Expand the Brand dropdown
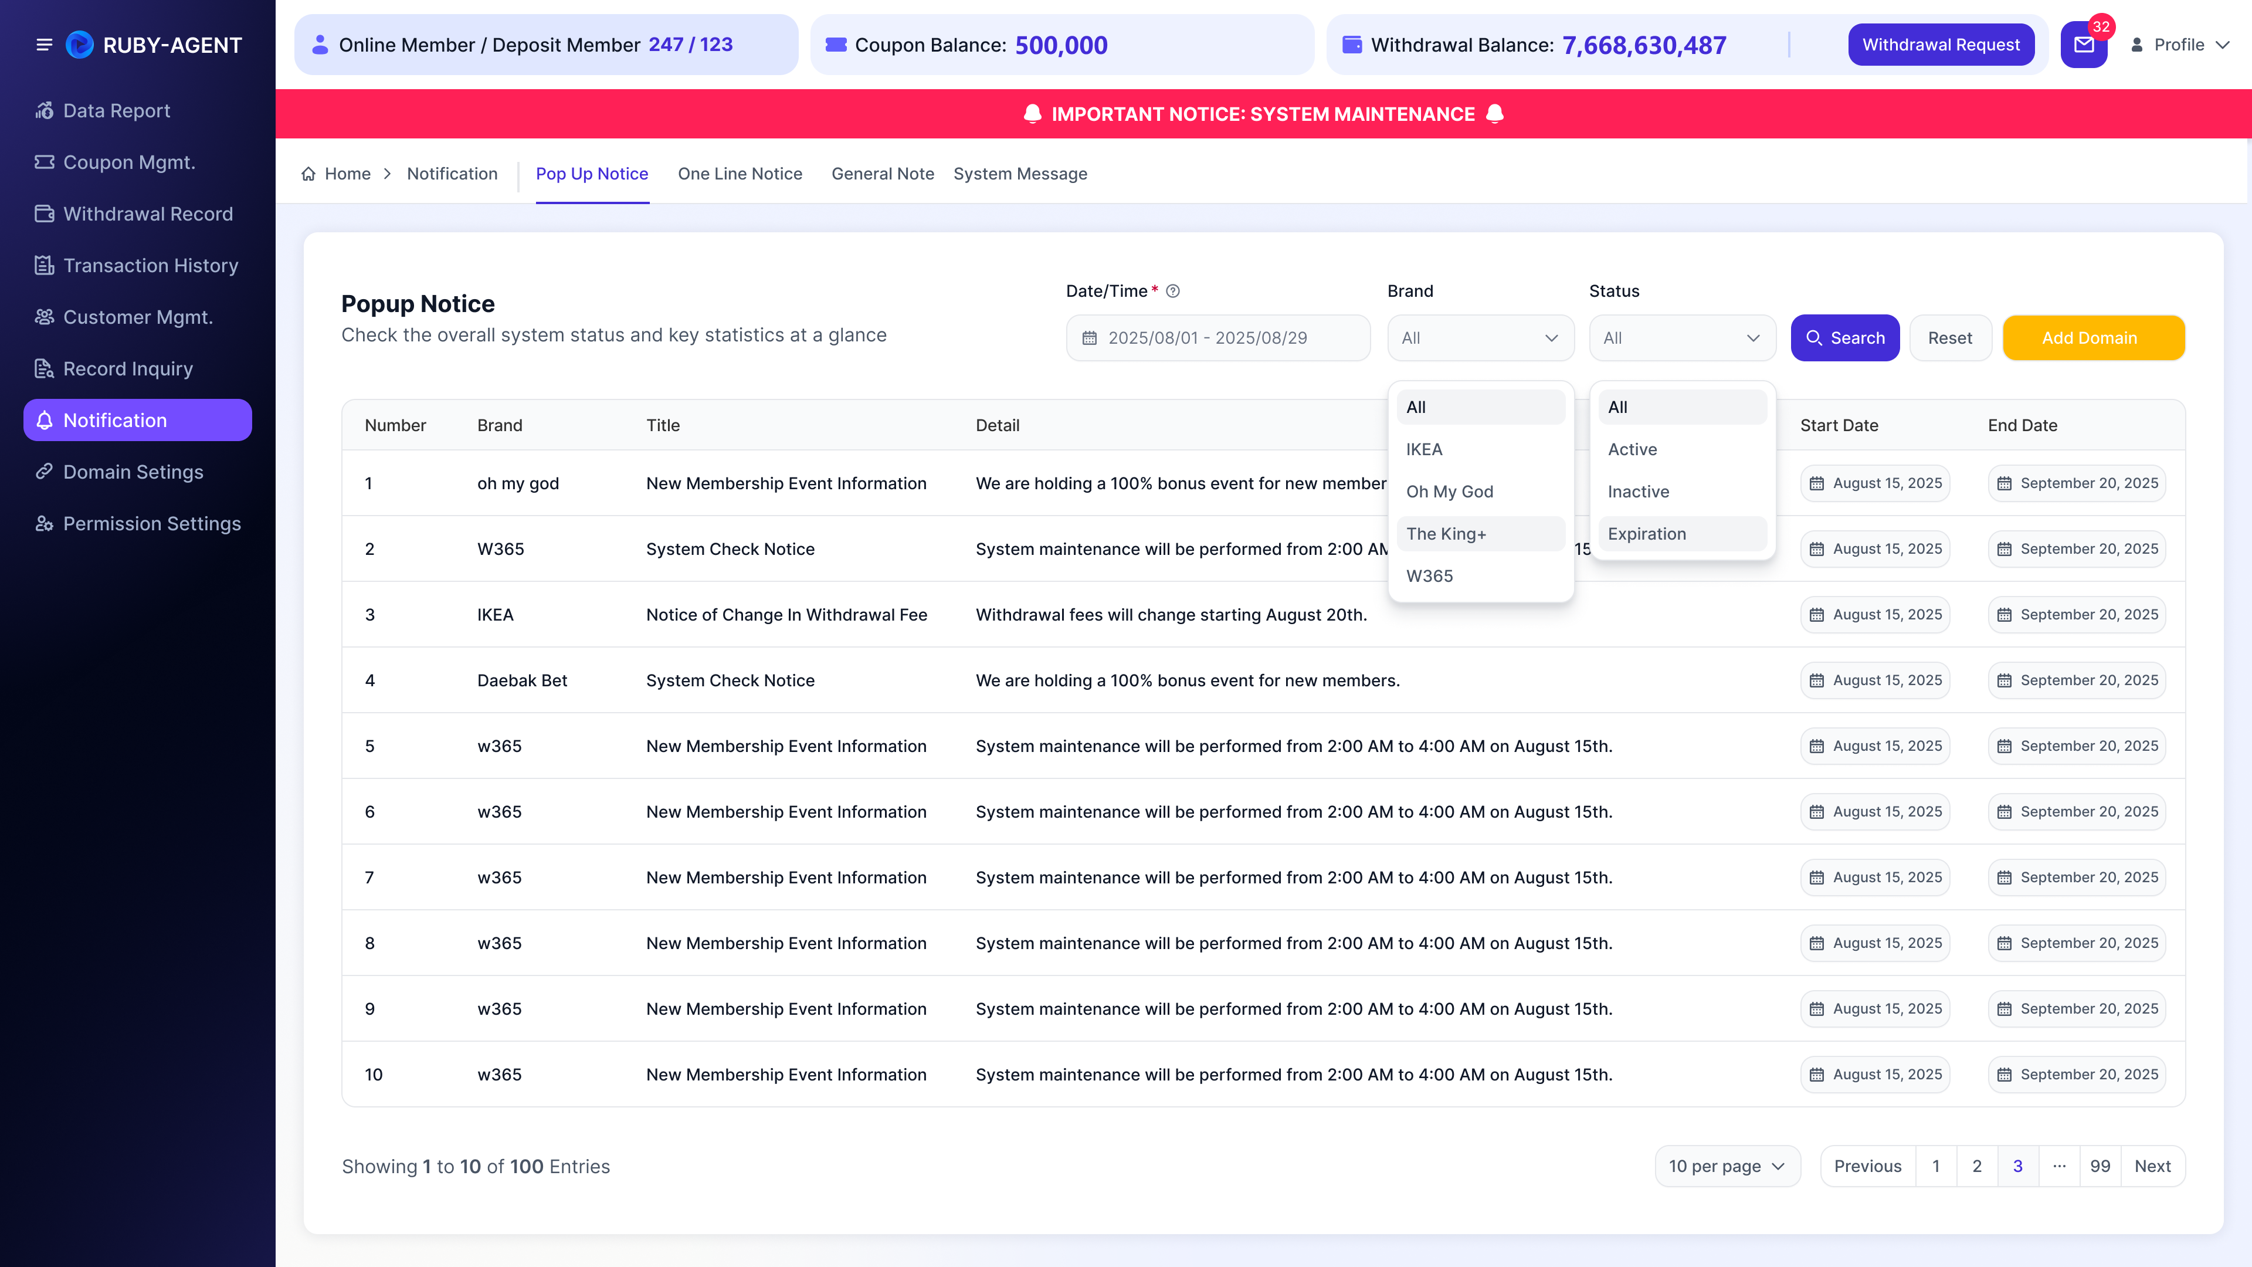The height and width of the screenshot is (1267, 2252). pyautogui.click(x=1481, y=338)
